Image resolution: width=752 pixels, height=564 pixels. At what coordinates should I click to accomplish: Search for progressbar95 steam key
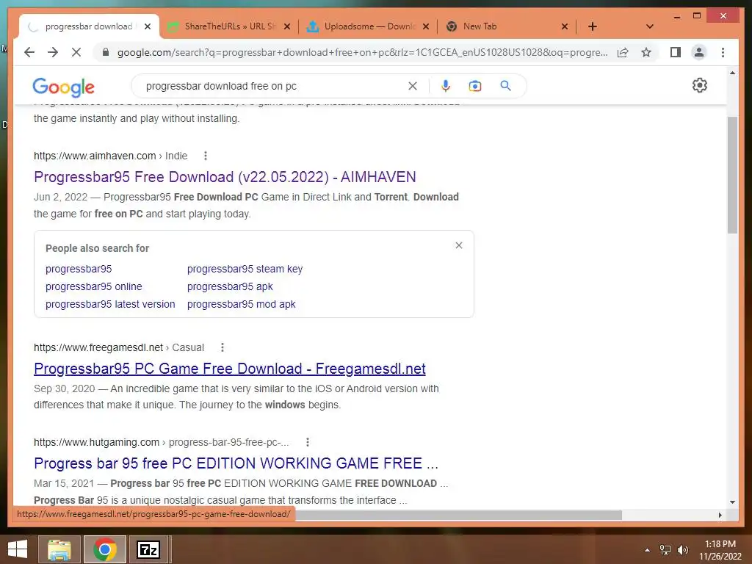point(245,269)
